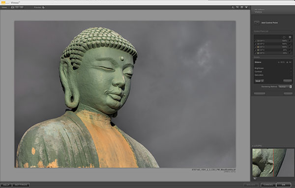
Task: Click the circle icon in list header
Action: [284, 37]
